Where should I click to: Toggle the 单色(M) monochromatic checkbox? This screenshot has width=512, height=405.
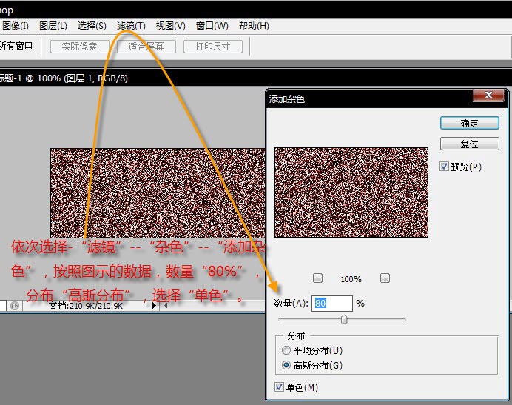(279, 387)
